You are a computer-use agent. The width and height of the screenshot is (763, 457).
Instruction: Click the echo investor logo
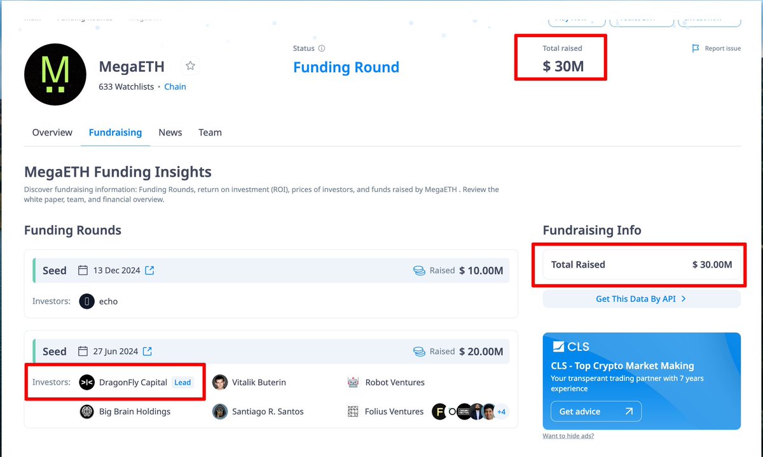pos(87,301)
